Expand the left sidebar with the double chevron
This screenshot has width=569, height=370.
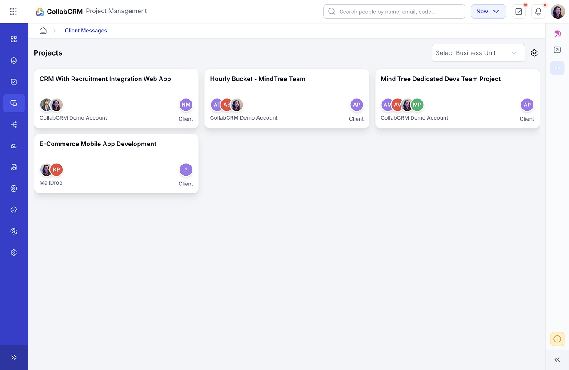tap(14, 358)
